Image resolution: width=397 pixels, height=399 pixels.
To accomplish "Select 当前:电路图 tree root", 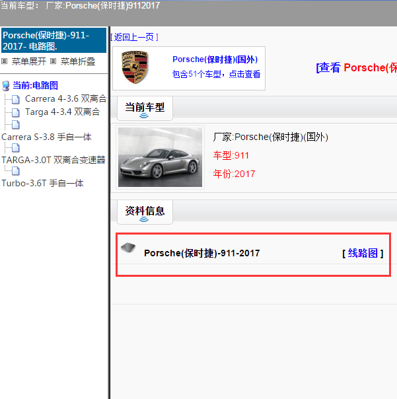I will point(36,85).
